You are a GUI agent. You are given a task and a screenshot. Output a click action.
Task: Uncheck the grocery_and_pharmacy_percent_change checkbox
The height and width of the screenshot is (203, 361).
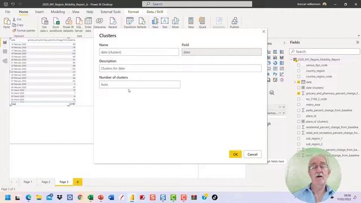point(298,94)
